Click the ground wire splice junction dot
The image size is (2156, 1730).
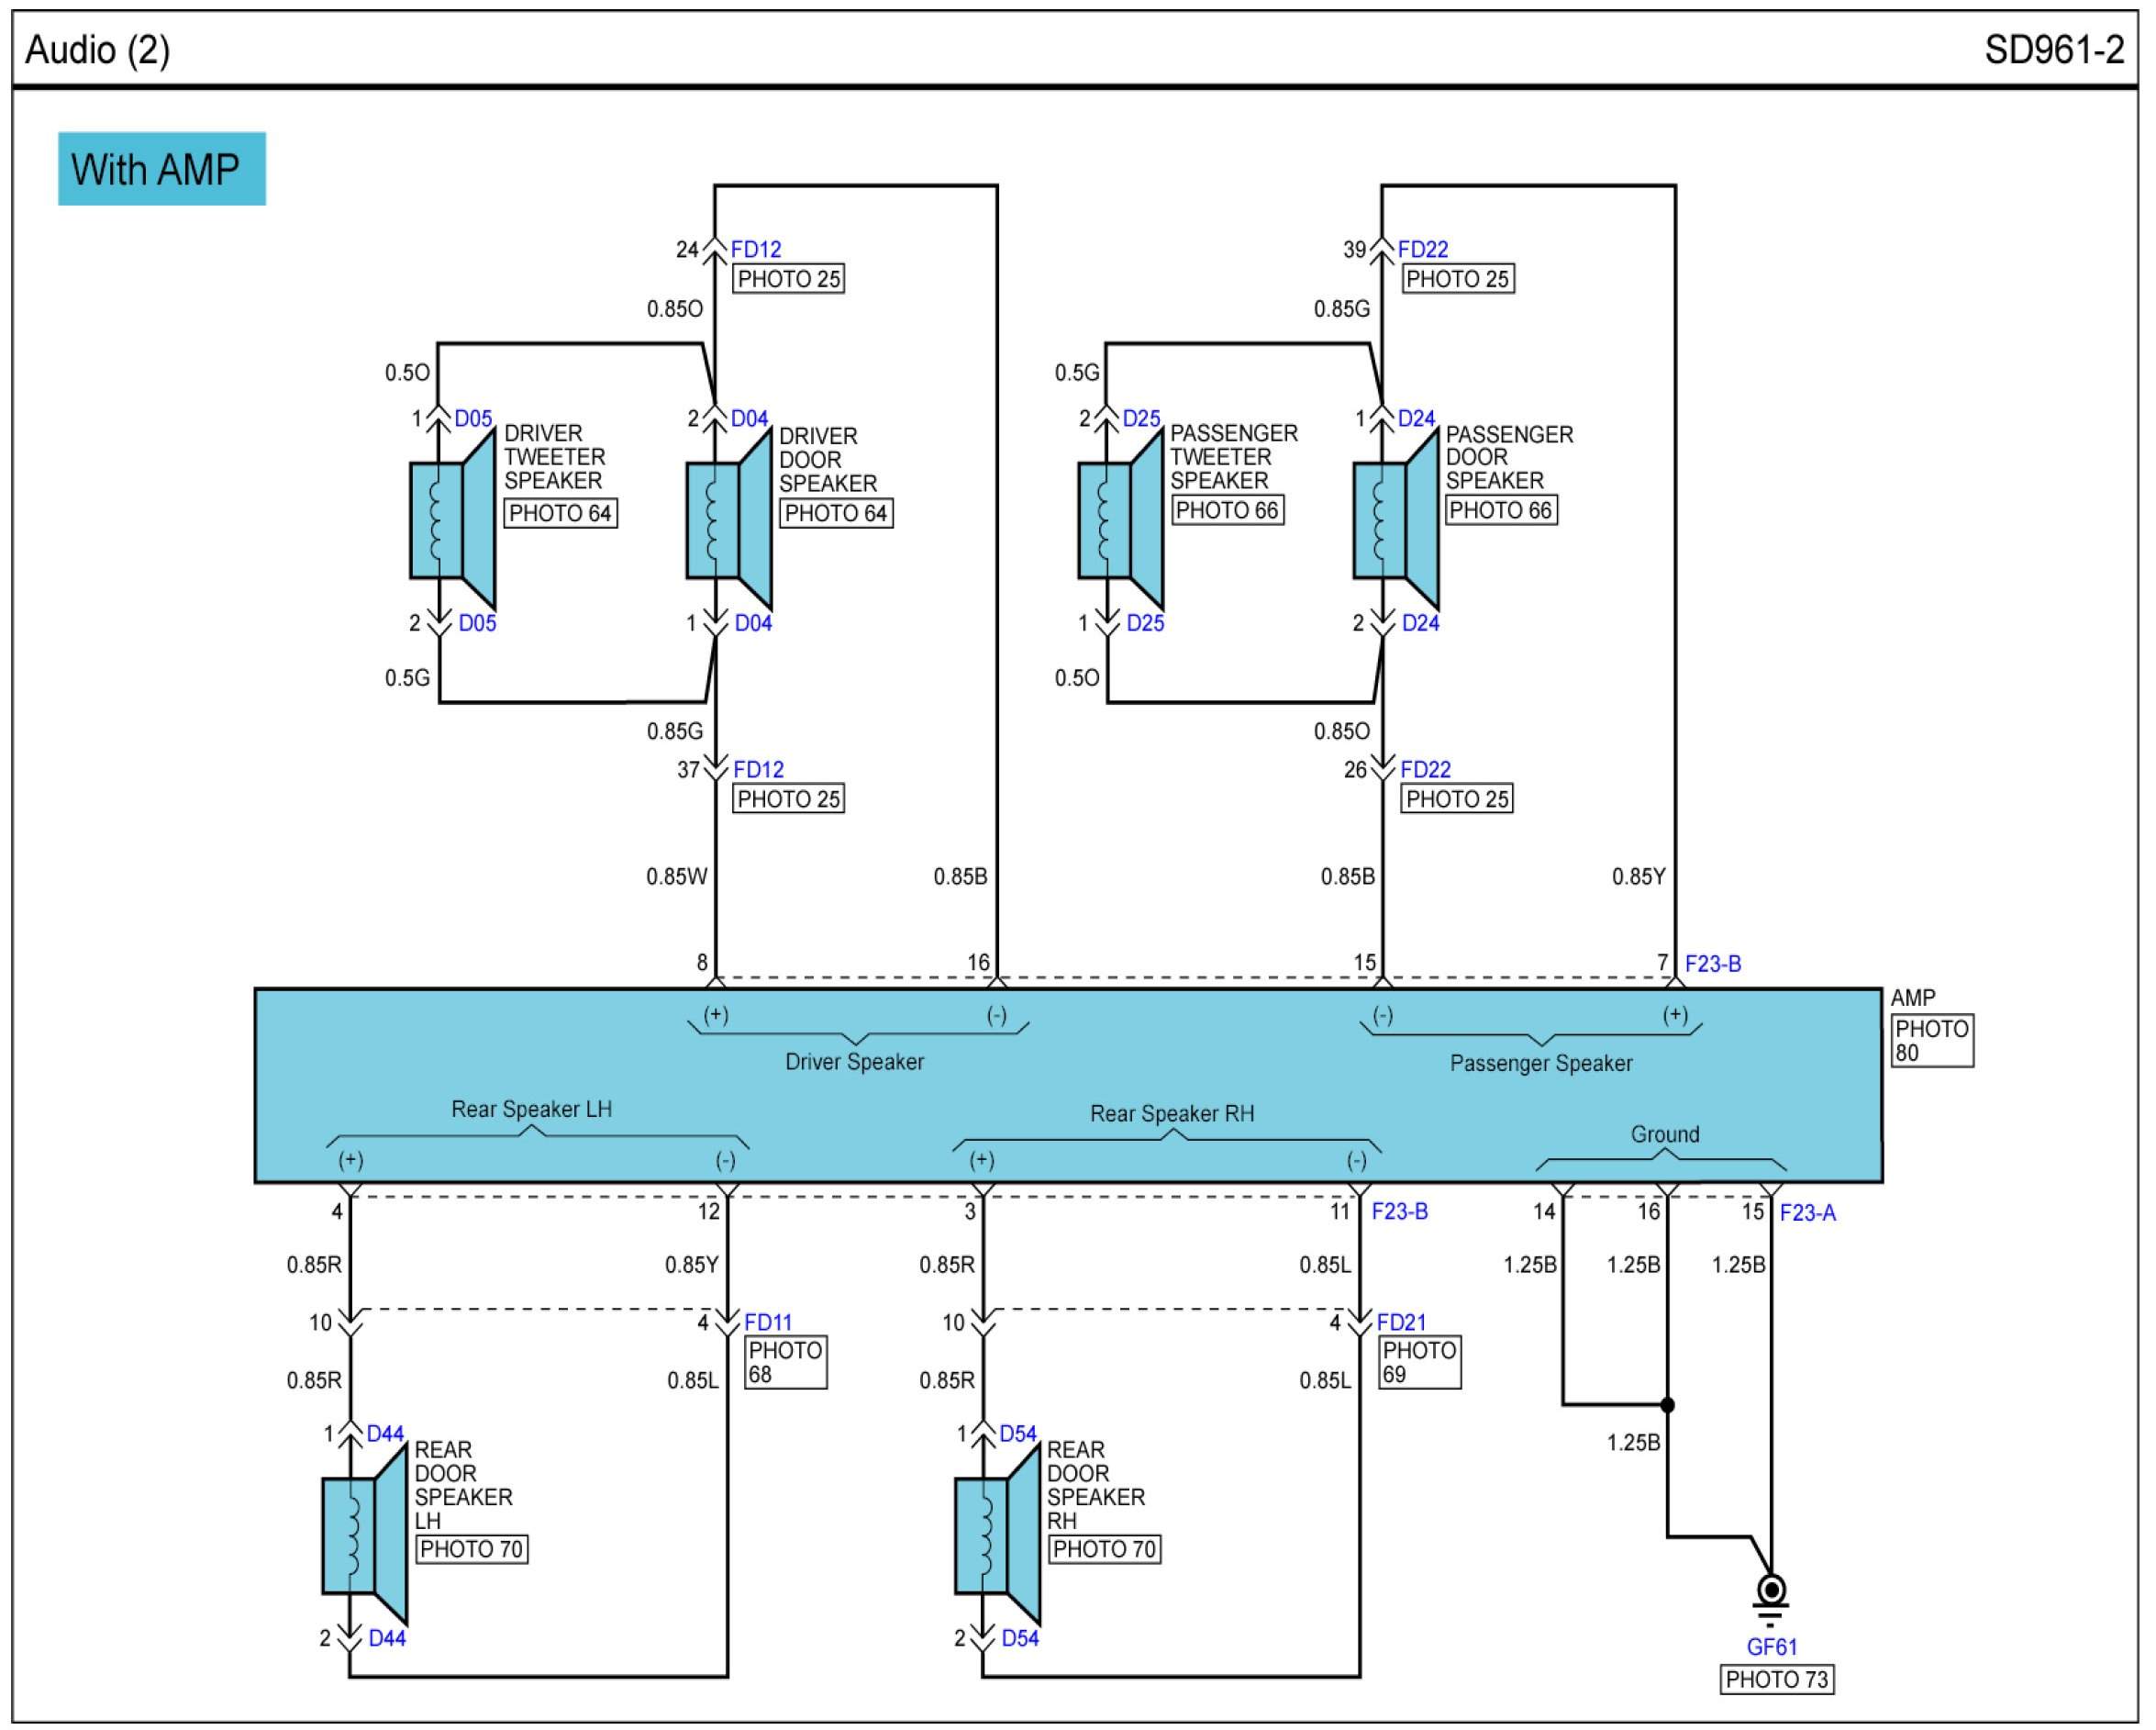(1667, 1405)
